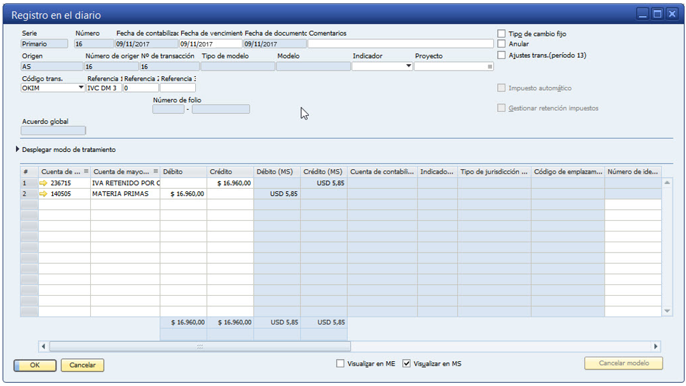The width and height of the screenshot is (686, 386).
Task: Expand Desplegar modo de tratamiento
Action: 17,150
